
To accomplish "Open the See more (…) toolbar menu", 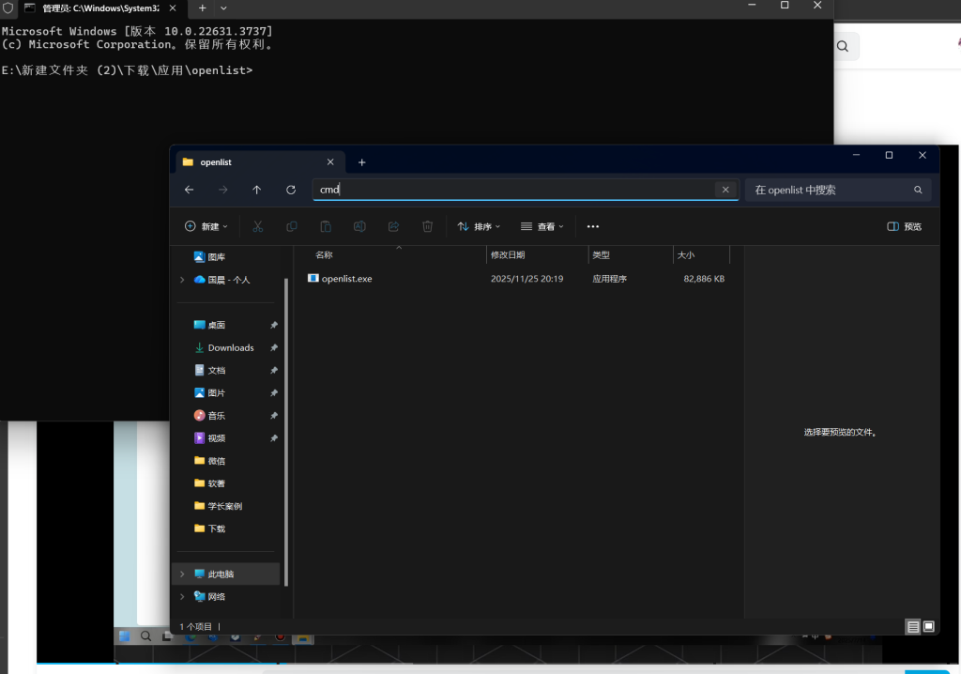I will (x=592, y=226).
